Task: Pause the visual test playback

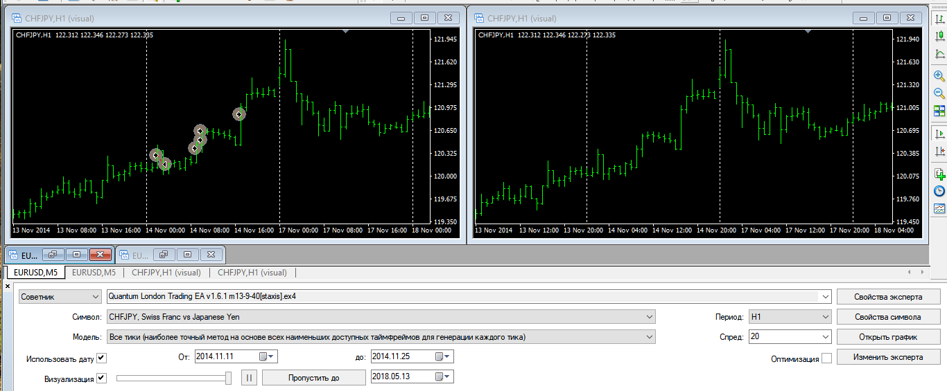Action: click(x=249, y=377)
